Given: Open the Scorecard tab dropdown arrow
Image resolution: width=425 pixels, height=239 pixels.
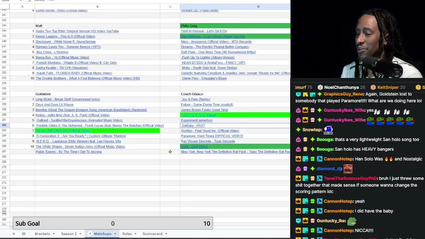Looking at the screenshot, I should [166, 234].
